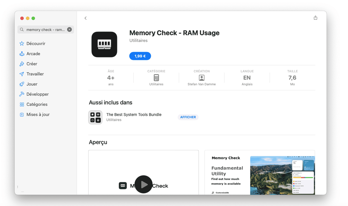
Task: Open the share menu icon
Action: 315,18
